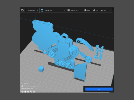Select the small cube model
The height and width of the screenshot is (100, 134).
[x=41, y=69]
